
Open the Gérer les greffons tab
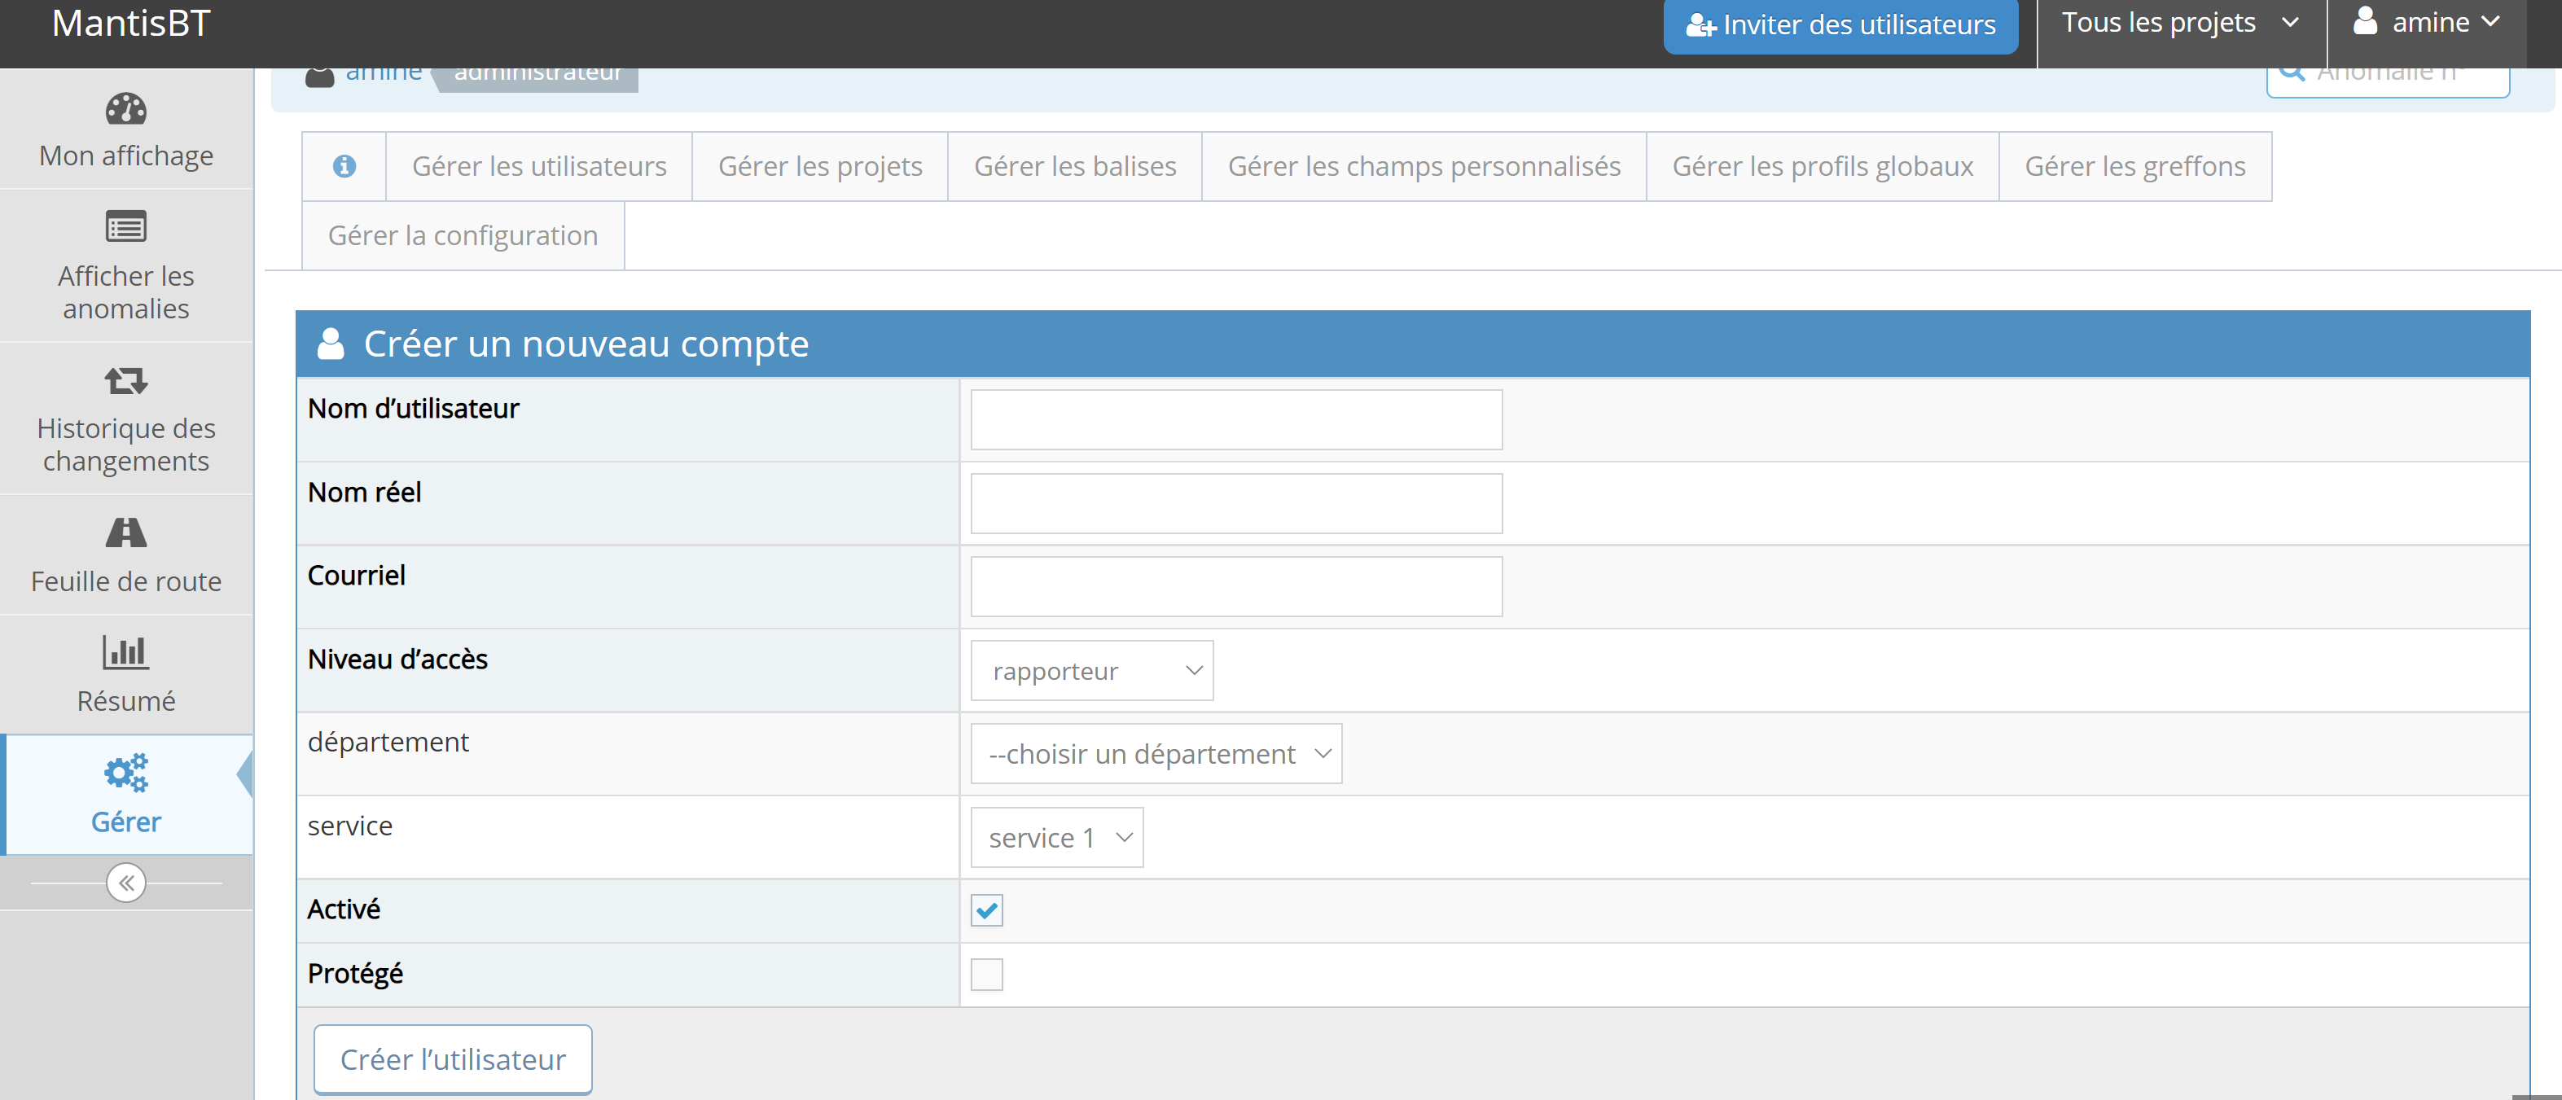pos(2134,165)
